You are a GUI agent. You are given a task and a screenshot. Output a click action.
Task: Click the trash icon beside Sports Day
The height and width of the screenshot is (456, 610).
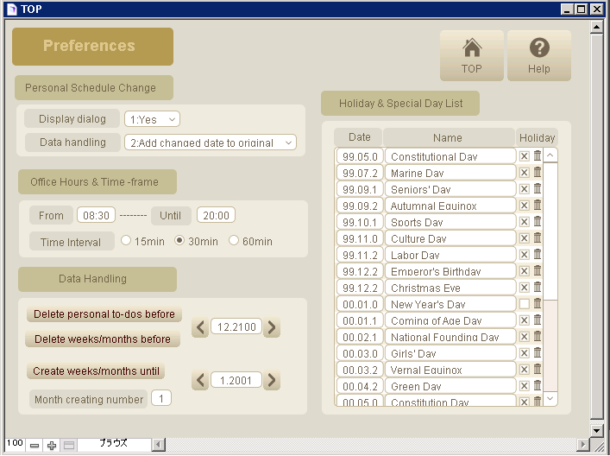tap(538, 221)
